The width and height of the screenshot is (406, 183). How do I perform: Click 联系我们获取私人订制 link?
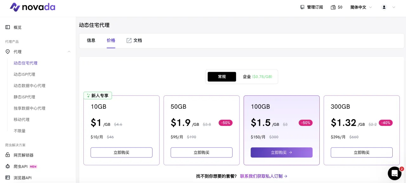click(x=264, y=176)
